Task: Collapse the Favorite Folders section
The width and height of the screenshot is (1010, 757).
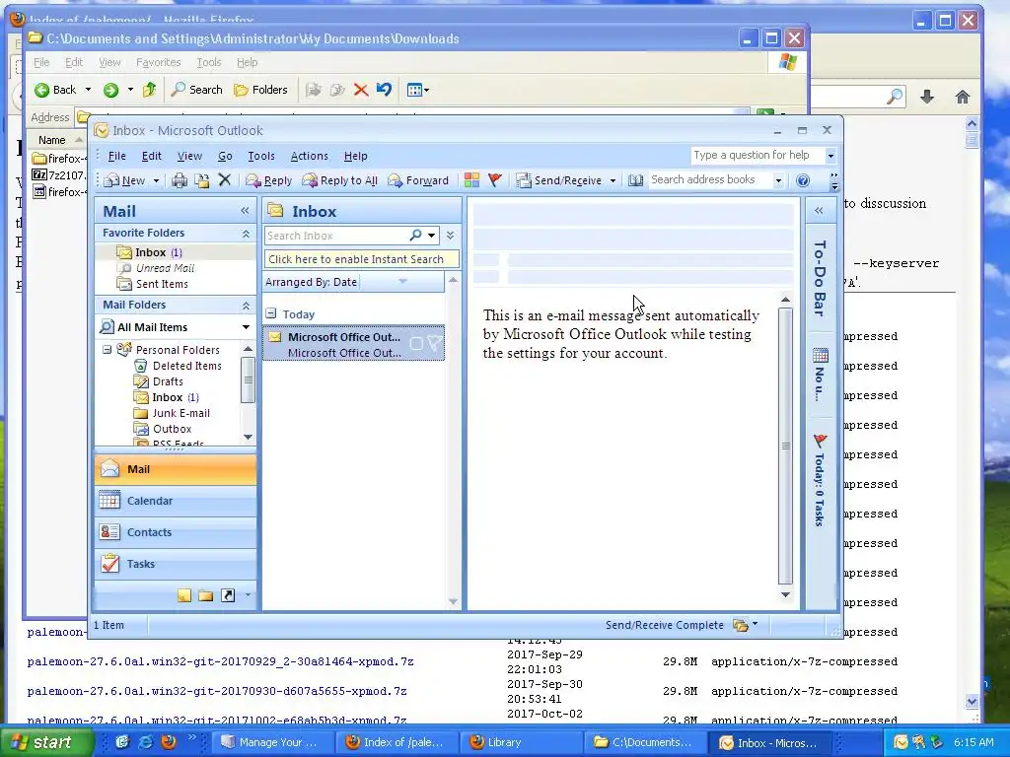Action: (246, 234)
